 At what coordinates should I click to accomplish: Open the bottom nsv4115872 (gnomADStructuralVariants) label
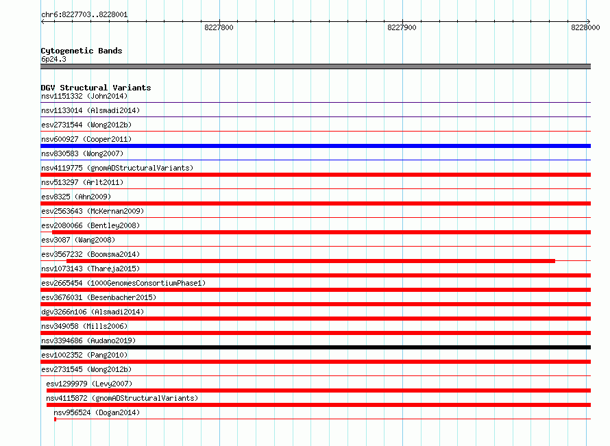[122, 398]
